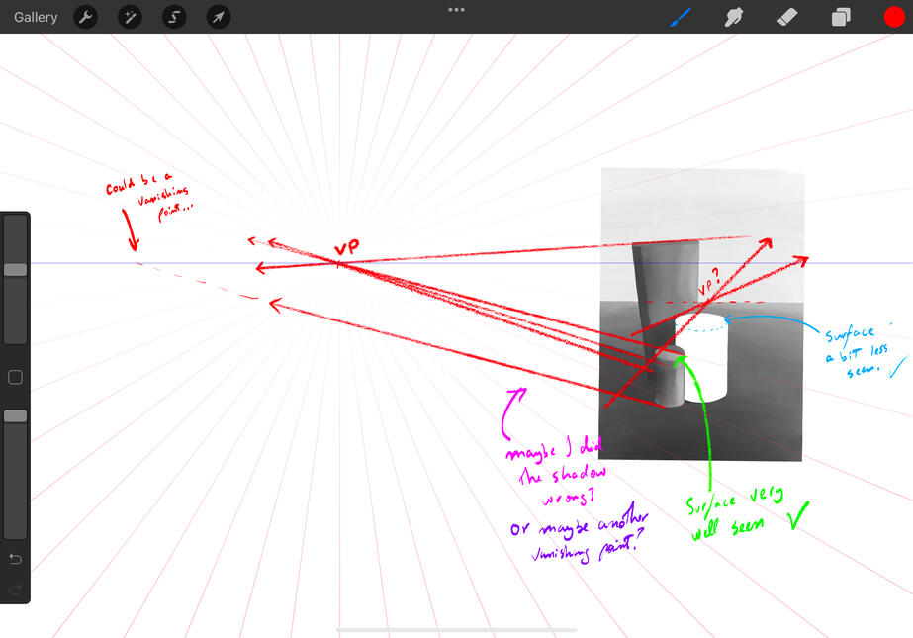
Task: Activate the Selection tool
Action: pos(175,17)
